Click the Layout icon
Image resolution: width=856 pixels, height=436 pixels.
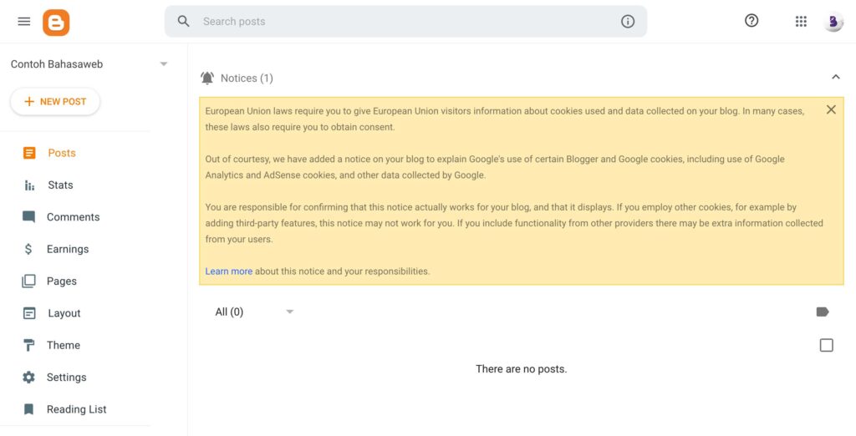coord(29,313)
